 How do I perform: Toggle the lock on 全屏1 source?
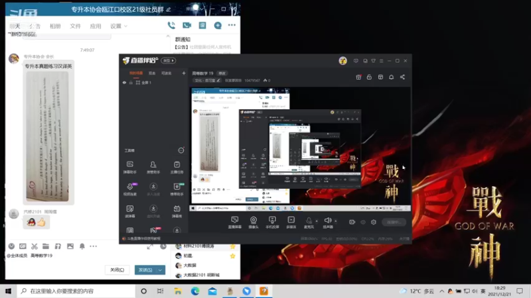click(x=131, y=82)
